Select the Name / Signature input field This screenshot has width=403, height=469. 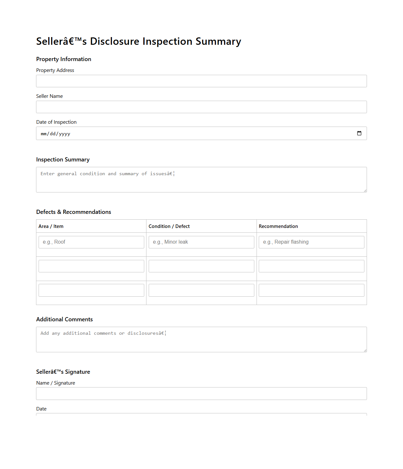201,393
